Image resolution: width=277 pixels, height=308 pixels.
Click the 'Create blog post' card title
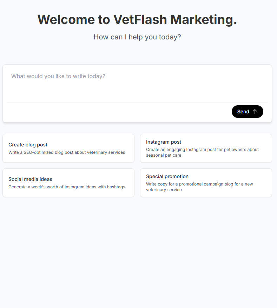(x=28, y=145)
